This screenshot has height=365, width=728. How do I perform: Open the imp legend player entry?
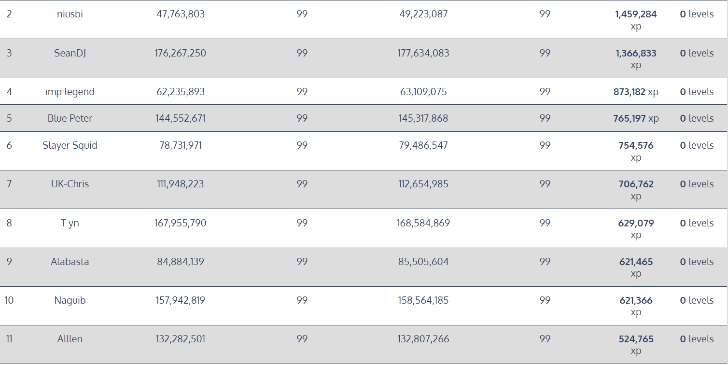coord(70,92)
